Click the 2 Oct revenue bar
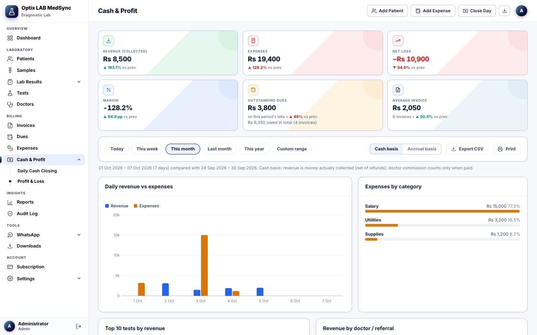Image resolution: width=537 pixels, height=335 pixels. point(166,290)
